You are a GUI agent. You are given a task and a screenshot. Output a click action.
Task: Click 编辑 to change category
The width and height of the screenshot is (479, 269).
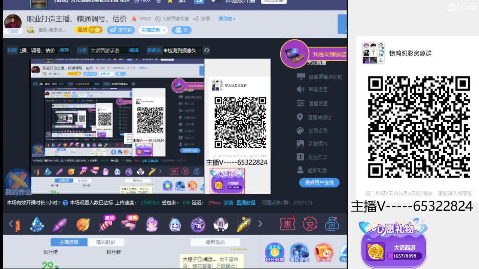click(134, 50)
